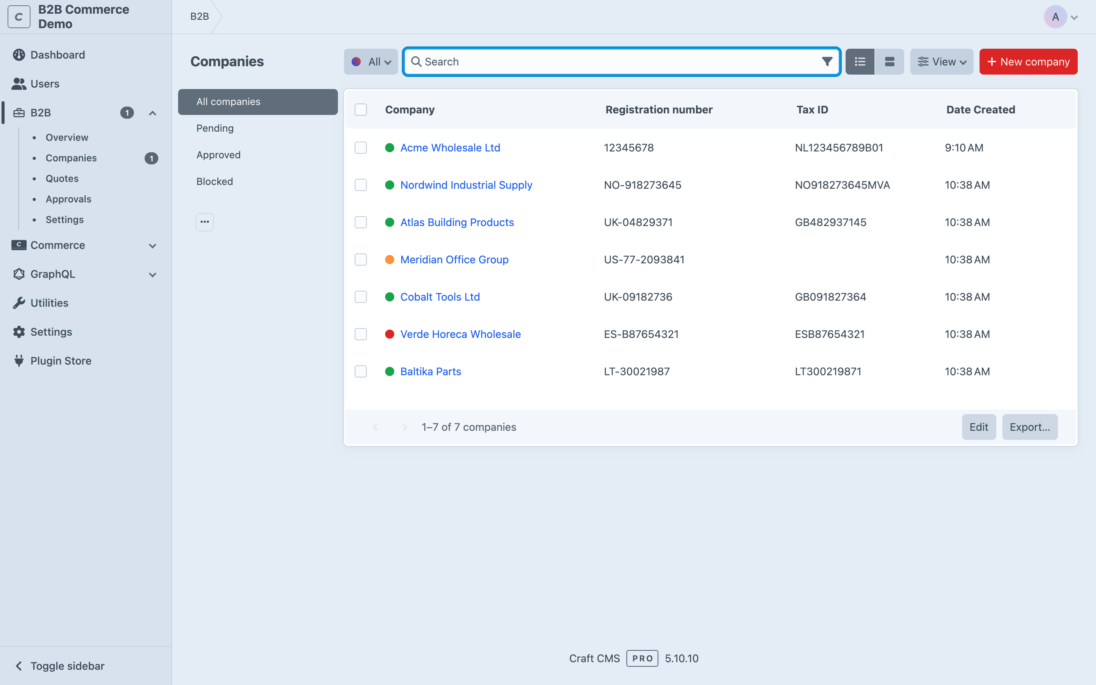1096x685 pixels.
Task: Click the Tax ID column header
Action: click(812, 110)
